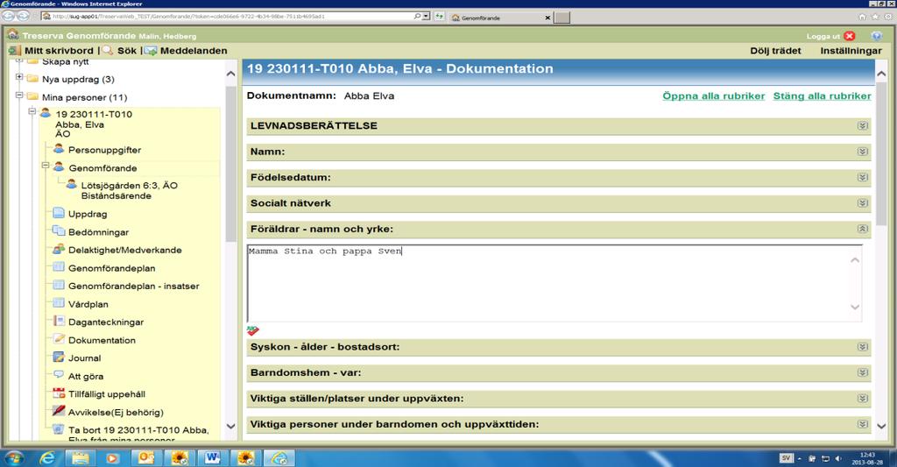Click Ta bort 19 230111-T010 Abba tree item

[x=138, y=435]
